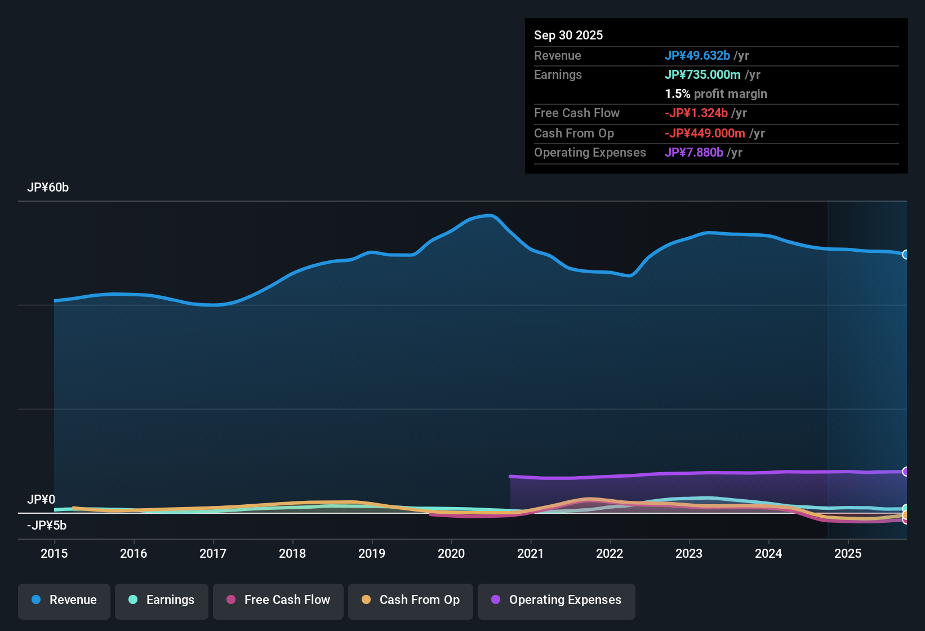Click the JP¥49.632b revenue value
Image resolution: width=925 pixels, height=631 pixels.
tap(698, 55)
